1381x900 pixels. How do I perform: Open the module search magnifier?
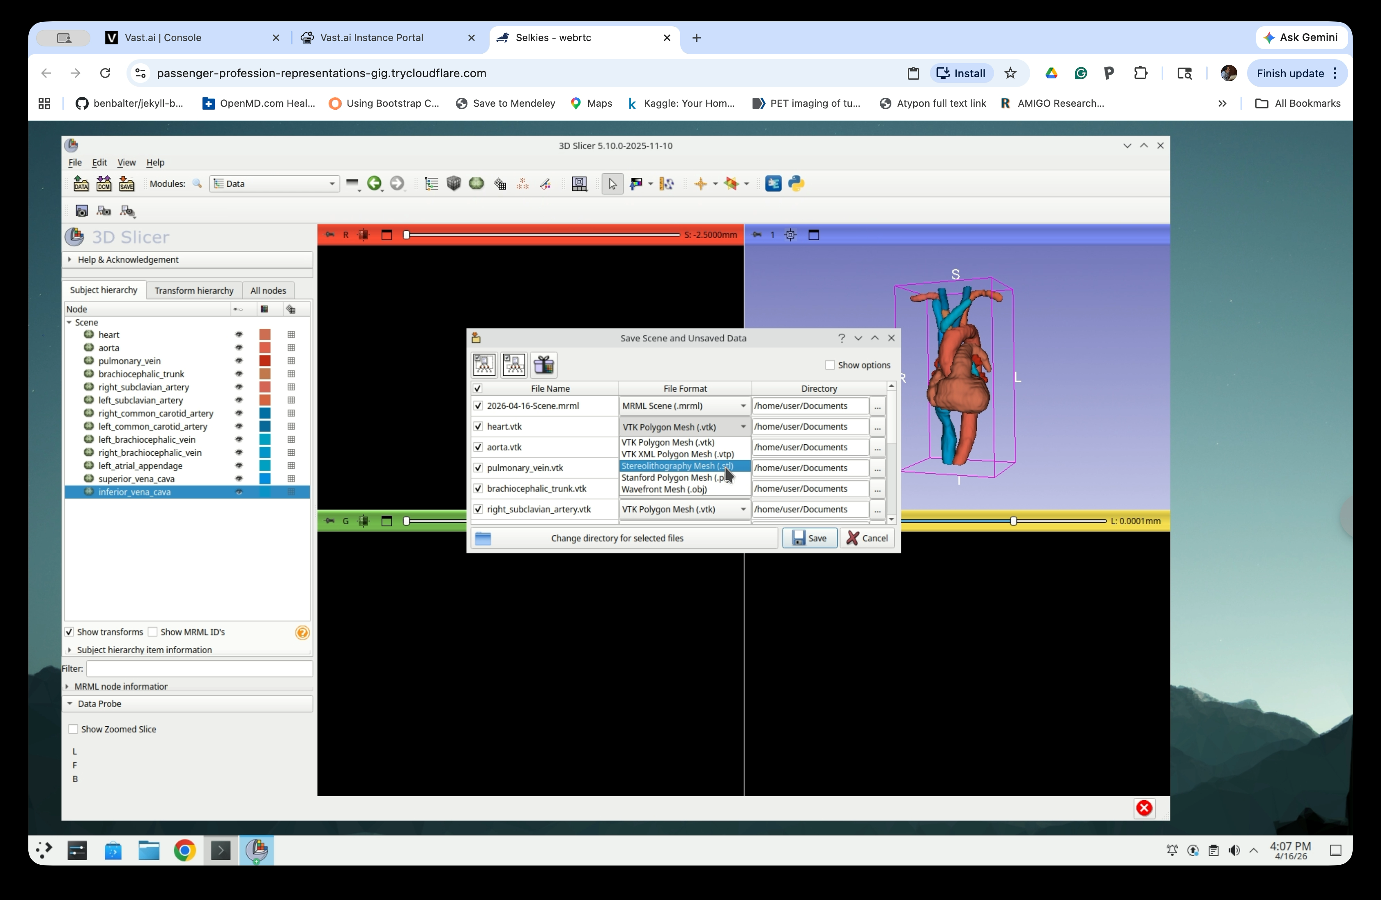tap(197, 183)
